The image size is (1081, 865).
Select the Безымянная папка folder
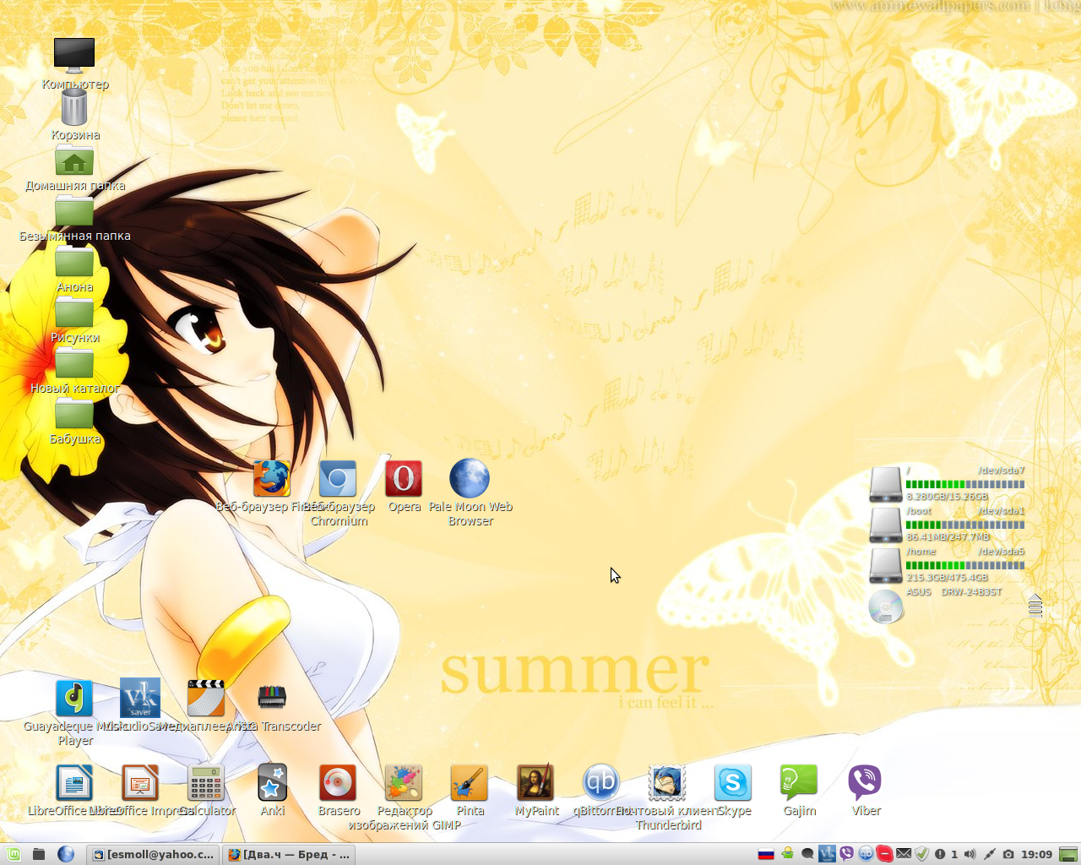coord(74,211)
